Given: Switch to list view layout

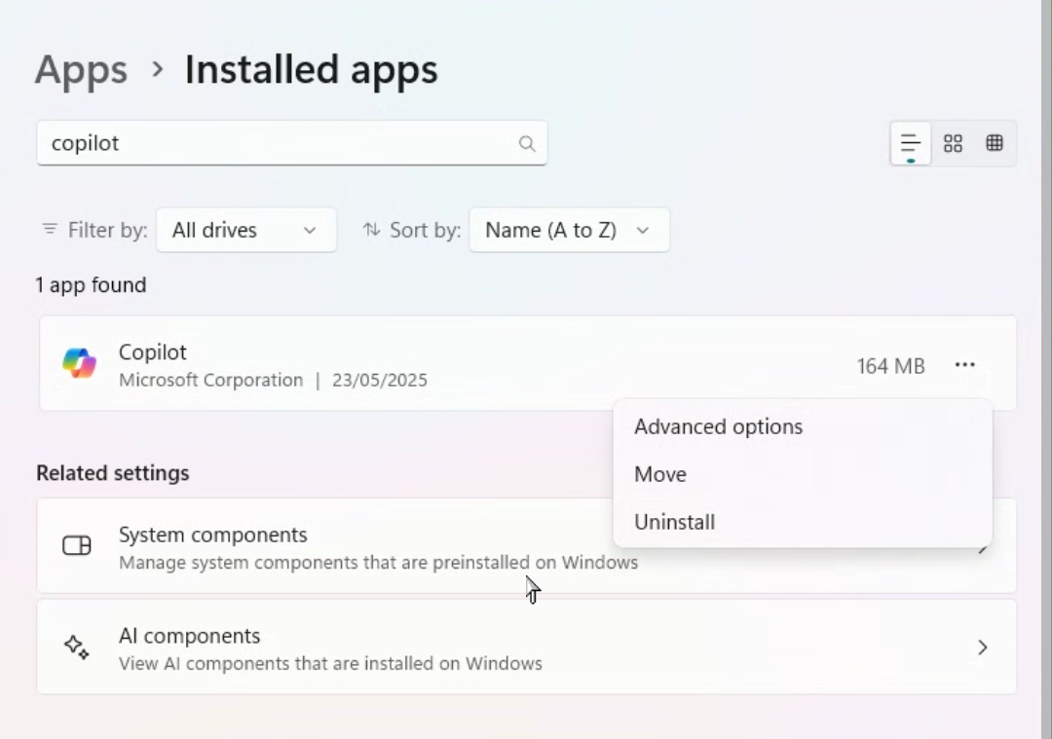Looking at the screenshot, I should pos(911,144).
